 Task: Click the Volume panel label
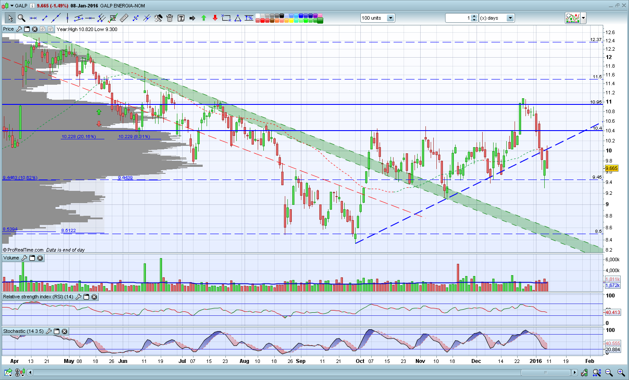[x=11, y=258]
